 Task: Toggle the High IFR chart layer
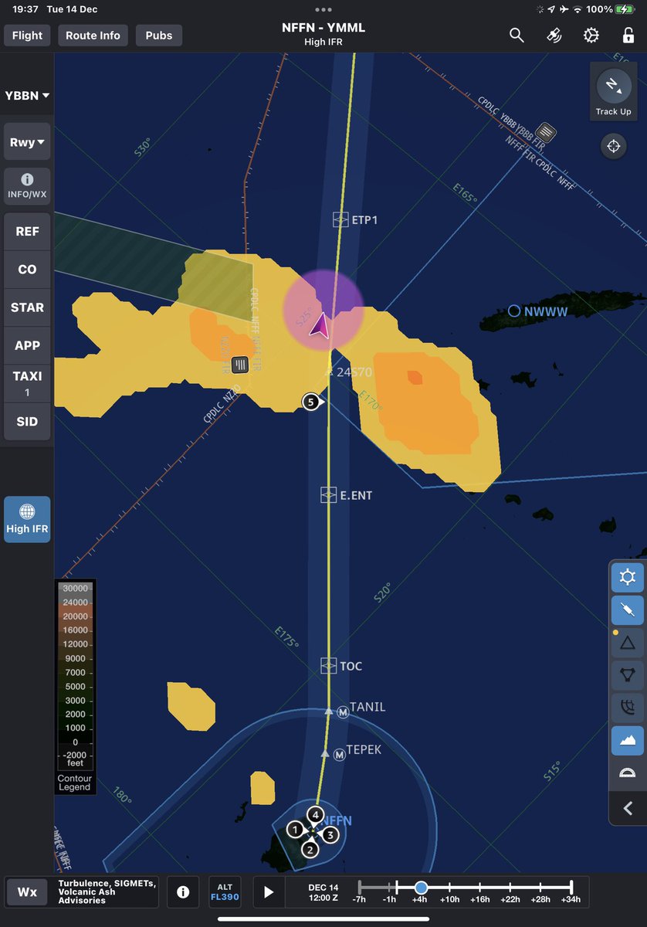click(x=27, y=518)
